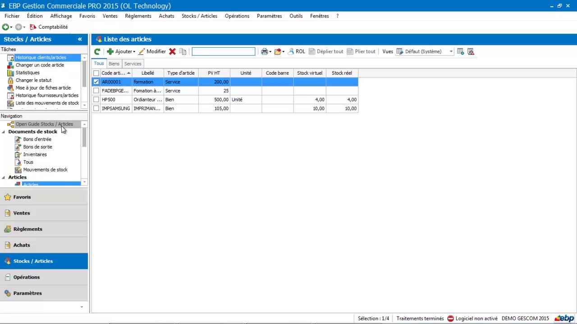
Task: Click the Open Guide Stocks / Articles icon
Action: pos(10,124)
